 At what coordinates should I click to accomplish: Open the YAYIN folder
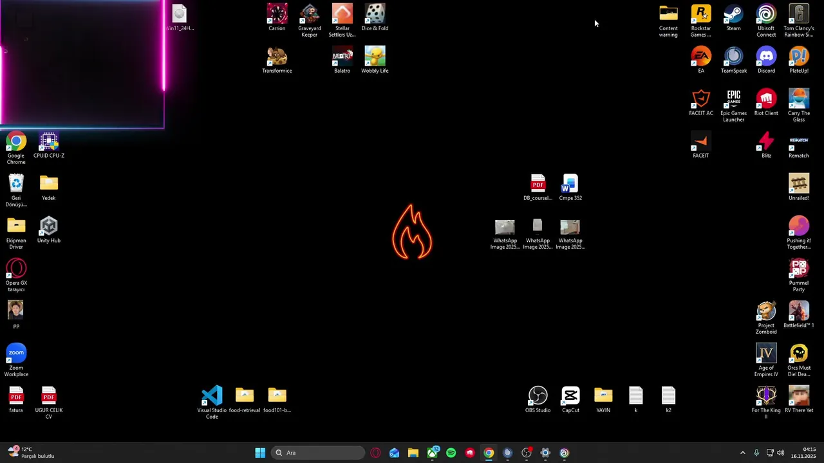603,399
